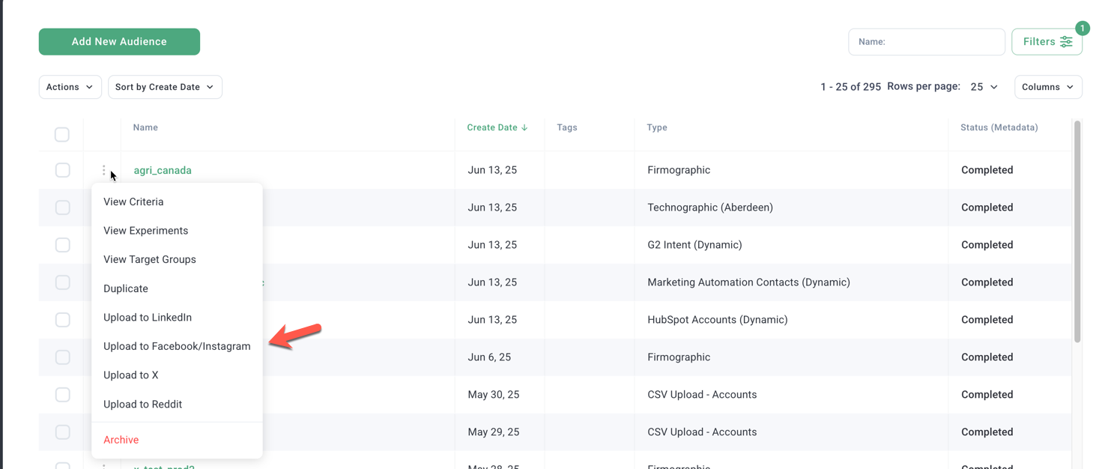Toggle the select-all header checkbox
Viewport: 1108px width, 469px height.
point(62,135)
